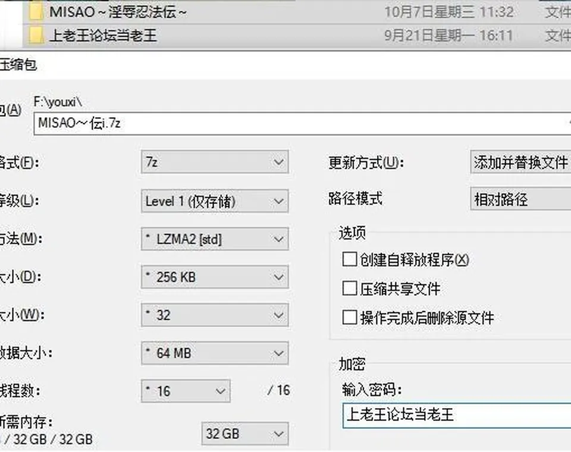
Task: Expand the 64 MB solid block size dropdown
Action: coord(215,353)
